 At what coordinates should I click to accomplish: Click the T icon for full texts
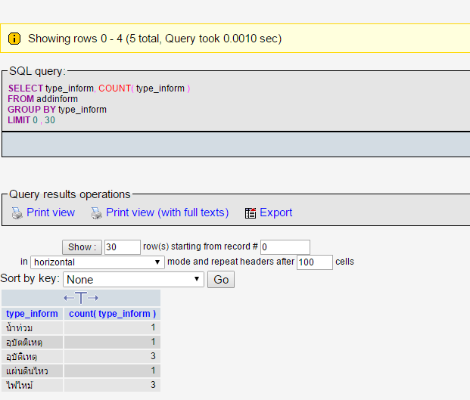click(x=81, y=298)
